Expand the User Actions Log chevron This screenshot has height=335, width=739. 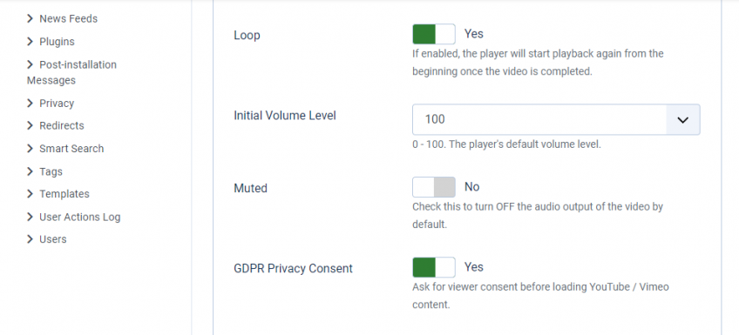(x=31, y=217)
